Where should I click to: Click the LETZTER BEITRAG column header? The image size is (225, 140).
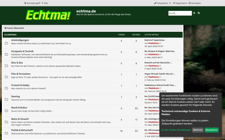[x=151, y=35]
